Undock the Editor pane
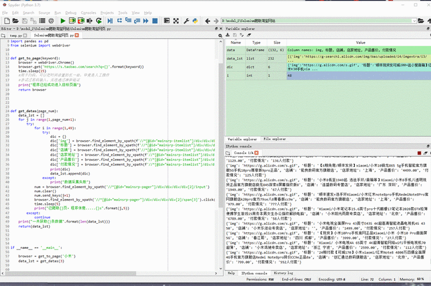 point(216,29)
